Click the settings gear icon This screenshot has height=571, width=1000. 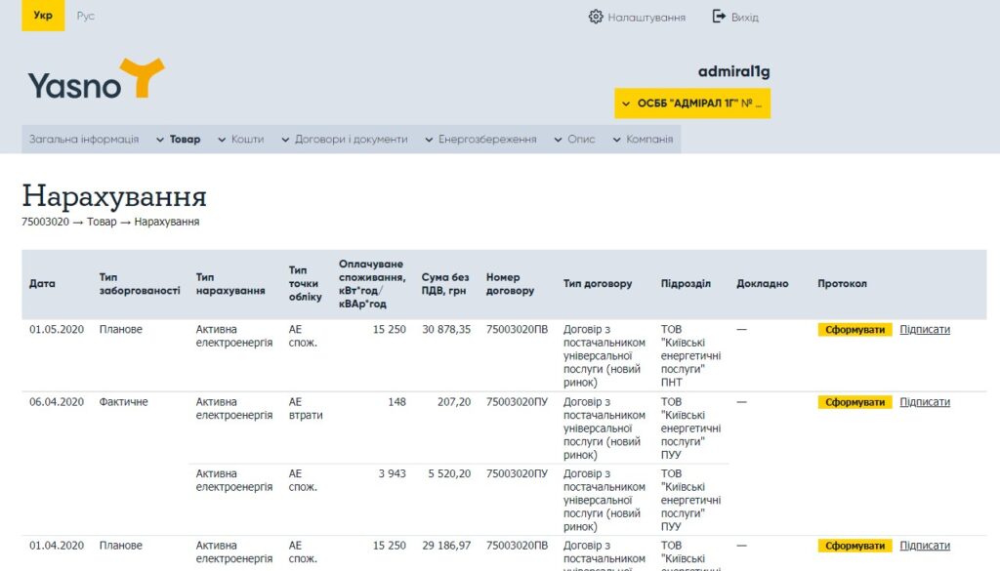(595, 17)
